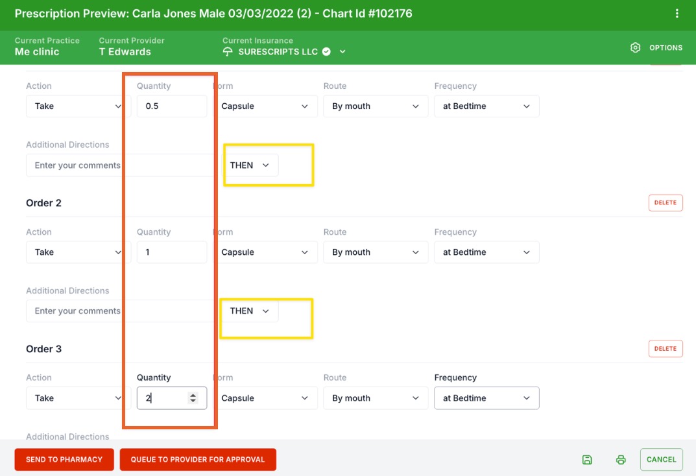Click the Additional Directions comments field above Order 2
Image resolution: width=696 pixels, height=476 pixels.
120,165
